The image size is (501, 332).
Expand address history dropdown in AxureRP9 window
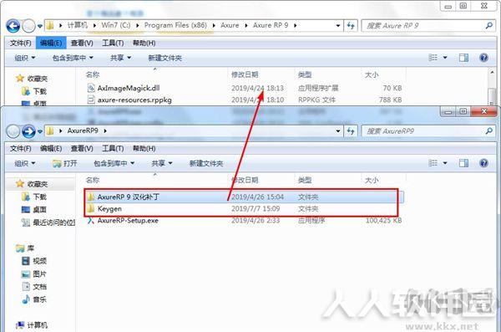(x=338, y=131)
